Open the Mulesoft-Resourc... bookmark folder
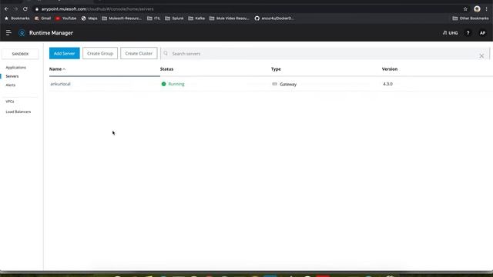The width and height of the screenshot is (493, 277). [122, 18]
